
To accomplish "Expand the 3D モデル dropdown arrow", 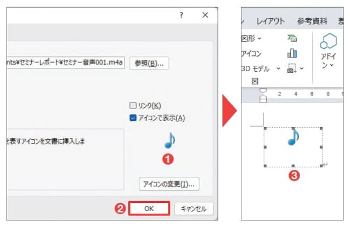I will [x=278, y=69].
